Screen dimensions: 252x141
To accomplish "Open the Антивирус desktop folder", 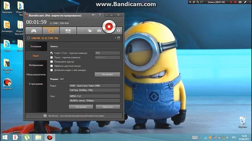I will pos(7,27).
